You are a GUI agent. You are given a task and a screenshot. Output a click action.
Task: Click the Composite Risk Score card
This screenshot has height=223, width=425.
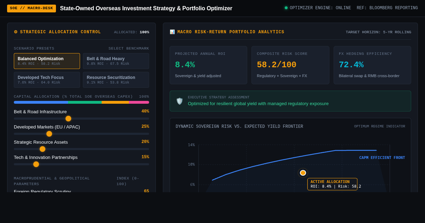point(290,65)
